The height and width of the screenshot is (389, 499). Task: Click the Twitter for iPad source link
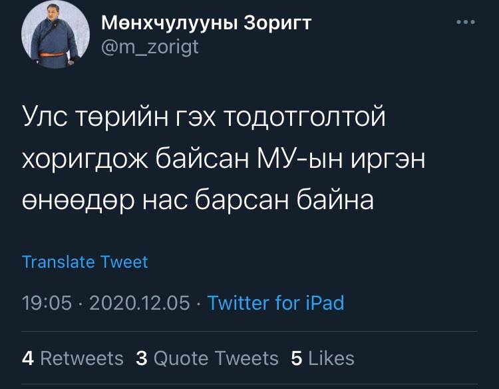(x=275, y=303)
